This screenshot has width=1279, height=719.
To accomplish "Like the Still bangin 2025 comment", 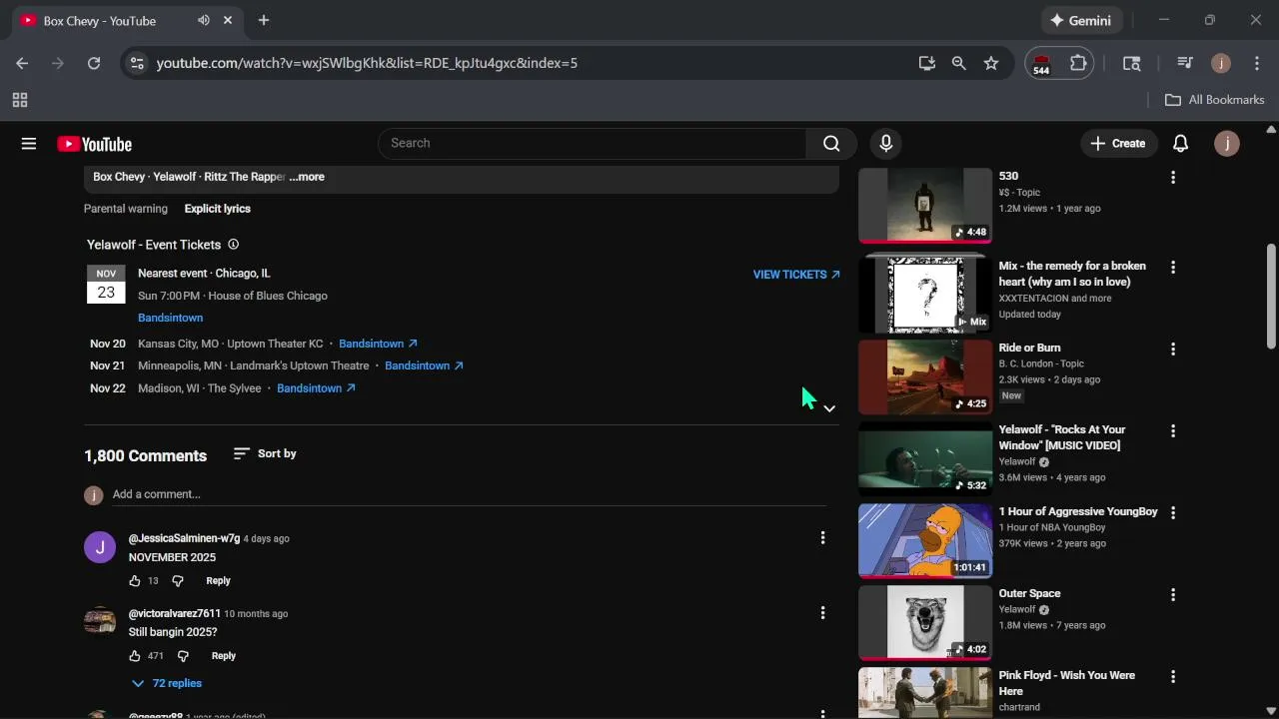I will coord(135,656).
